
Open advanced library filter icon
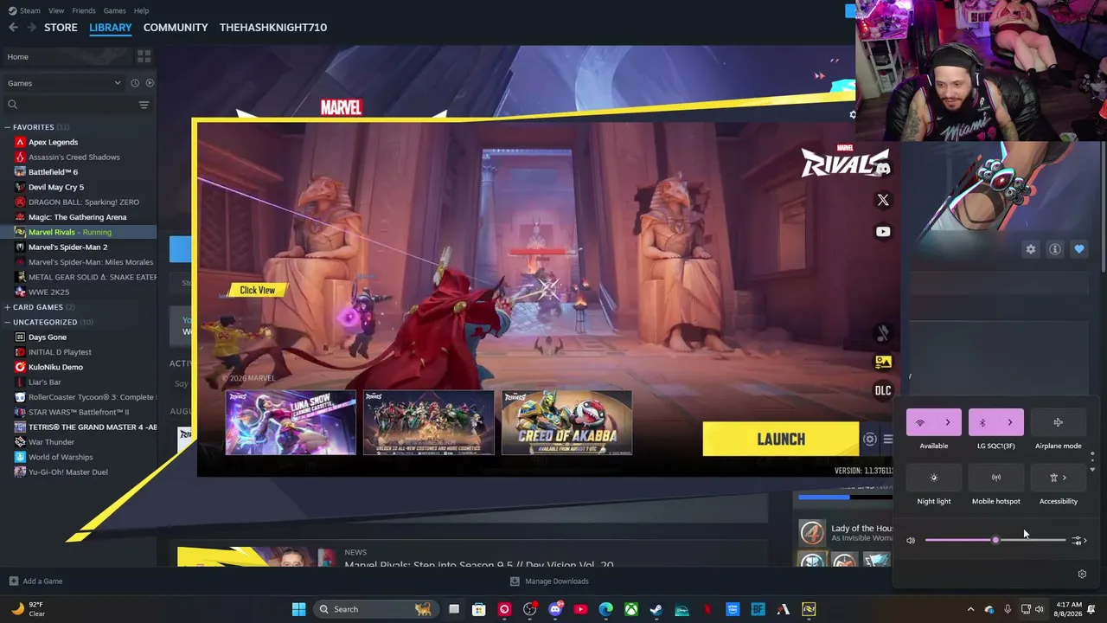point(144,105)
